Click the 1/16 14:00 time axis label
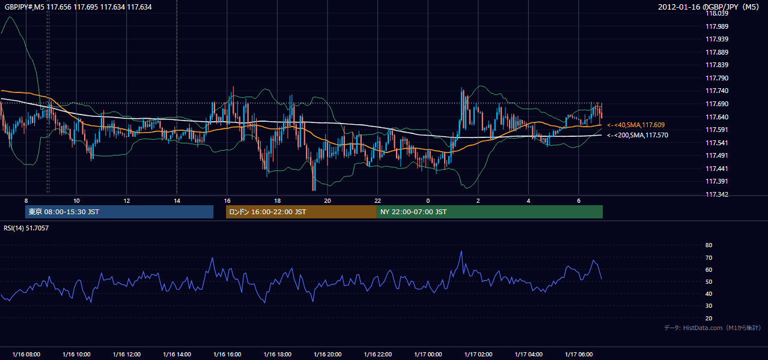The height and width of the screenshot is (360, 768). click(177, 355)
